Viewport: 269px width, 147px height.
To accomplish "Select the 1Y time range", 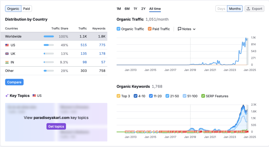I will 135,9.
